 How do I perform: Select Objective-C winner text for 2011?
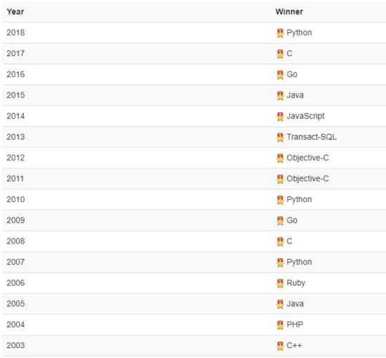click(307, 179)
